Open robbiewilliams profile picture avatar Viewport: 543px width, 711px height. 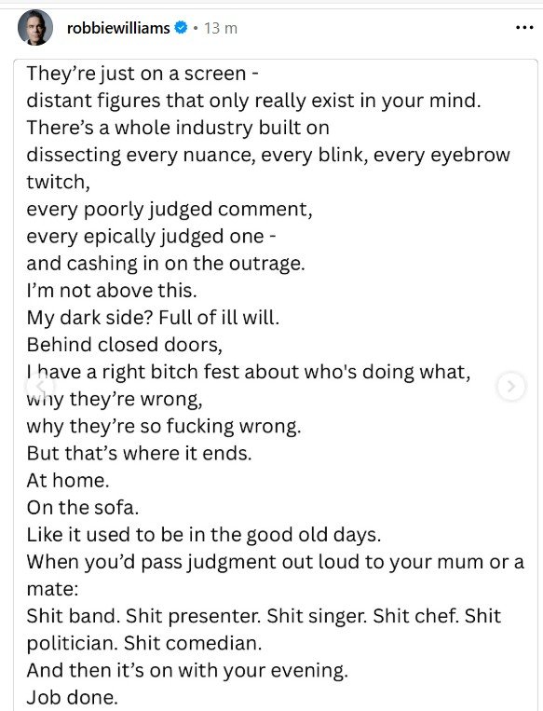[34, 28]
